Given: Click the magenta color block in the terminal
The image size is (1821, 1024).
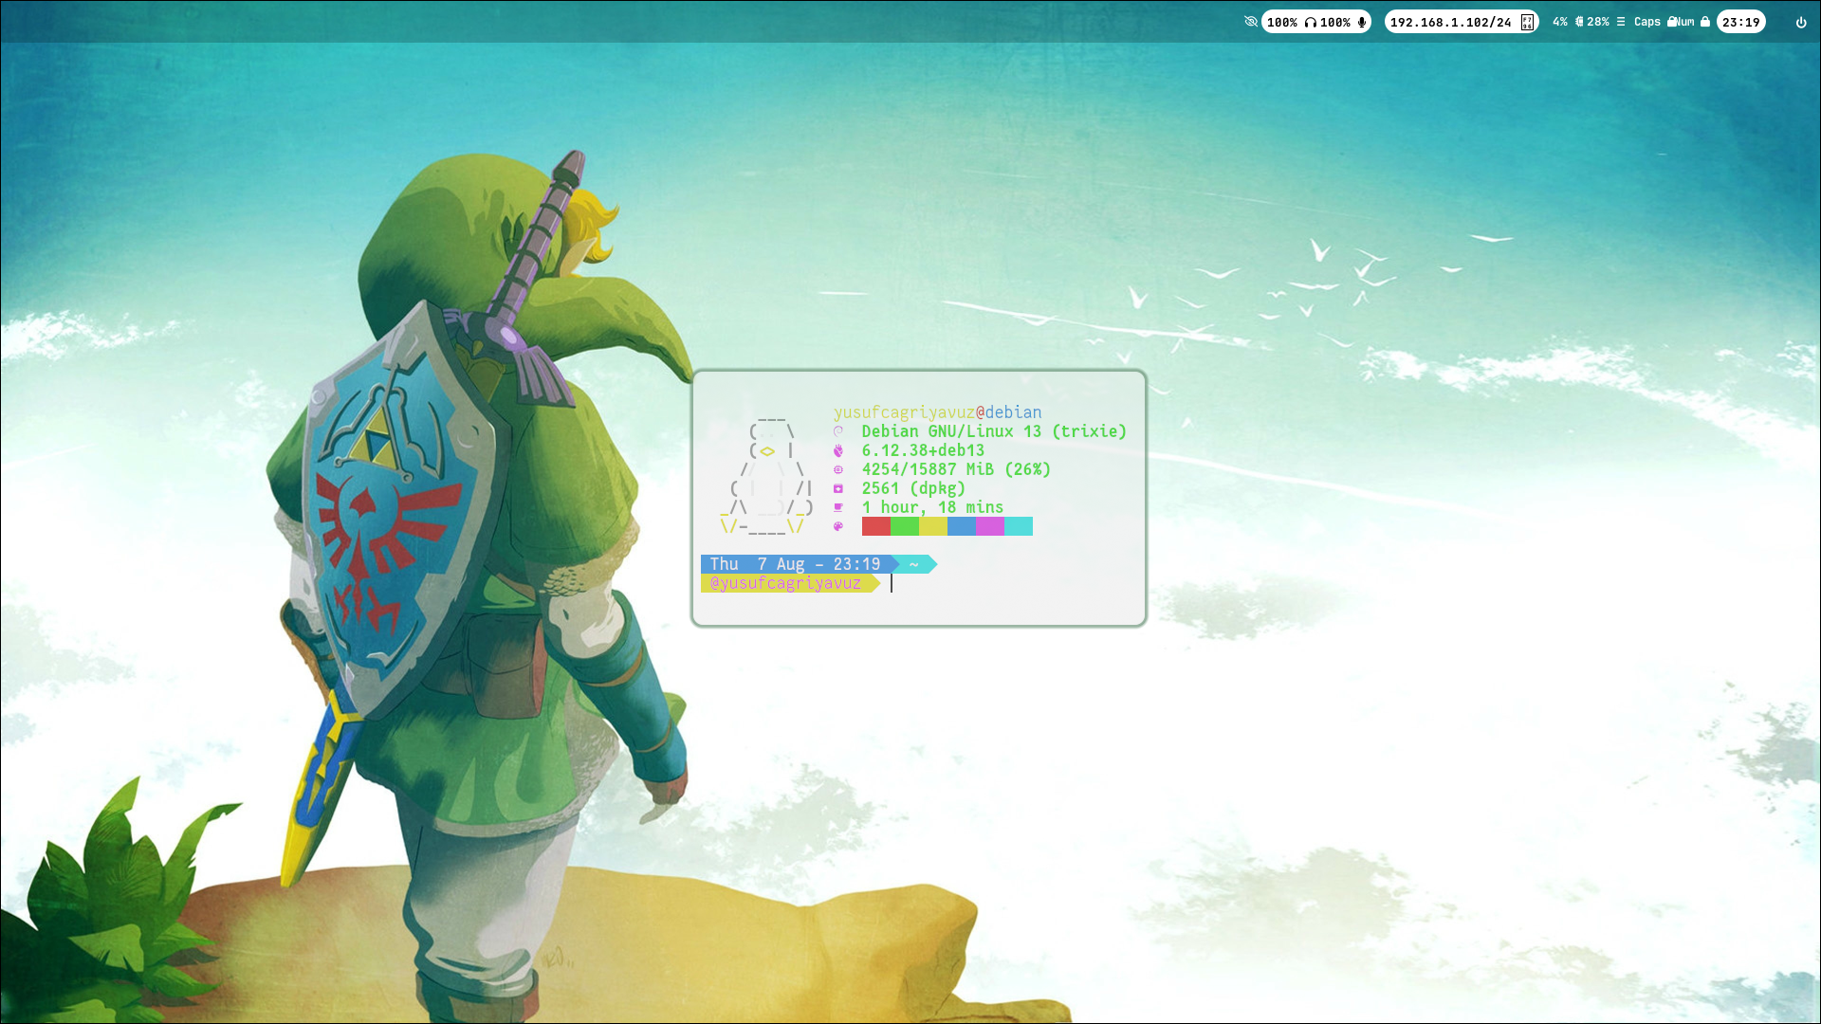Looking at the screenshot, I should pyautogui.click(x=990, y=526).
